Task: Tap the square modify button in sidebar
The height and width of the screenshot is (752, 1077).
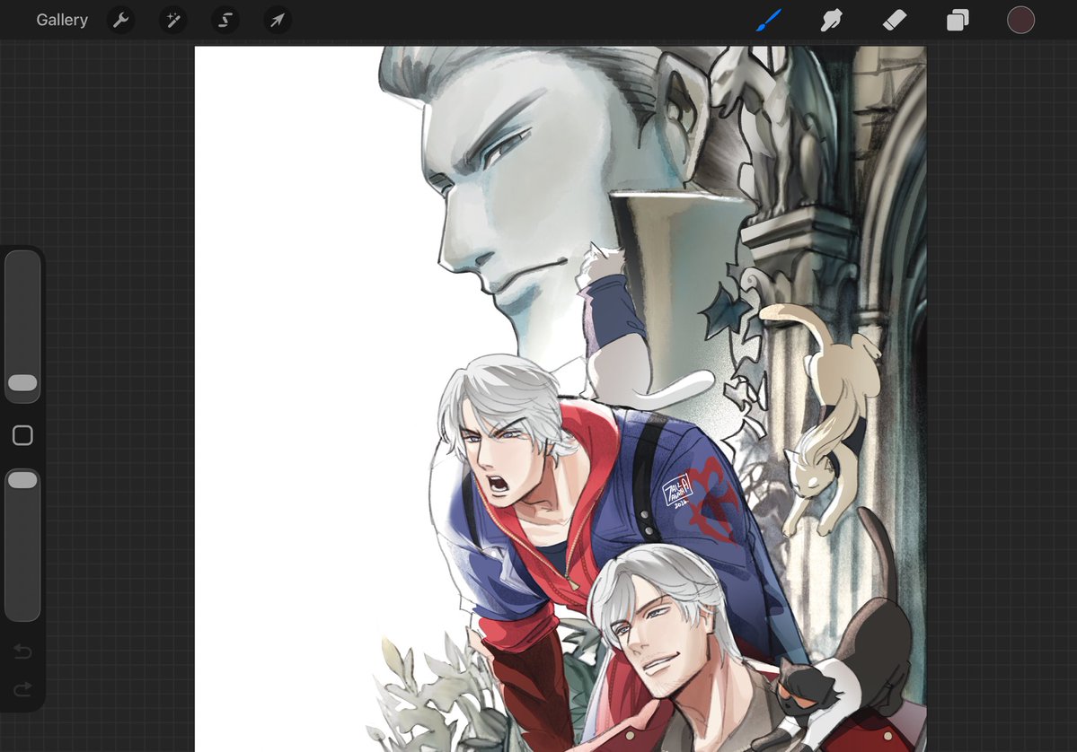Action: coord(22,435)
